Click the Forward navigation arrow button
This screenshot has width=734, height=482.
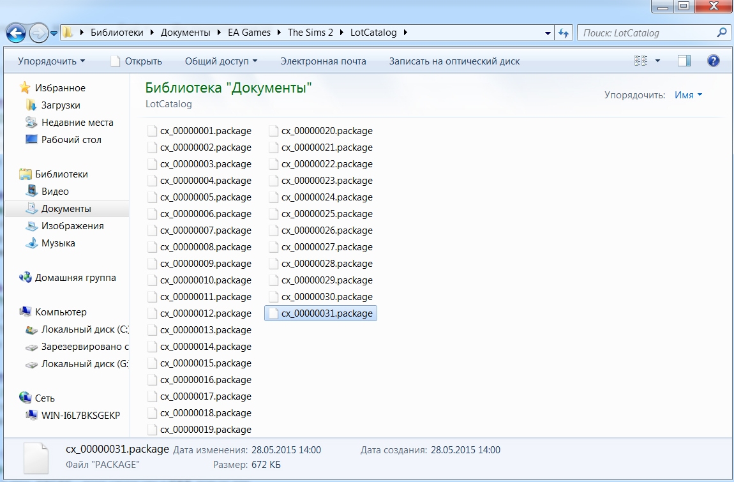[x=38, y=33]
